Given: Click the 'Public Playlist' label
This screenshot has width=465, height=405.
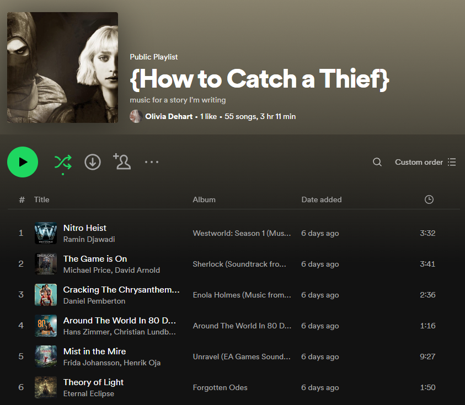Looking at the screenshot, I should 153,57.
